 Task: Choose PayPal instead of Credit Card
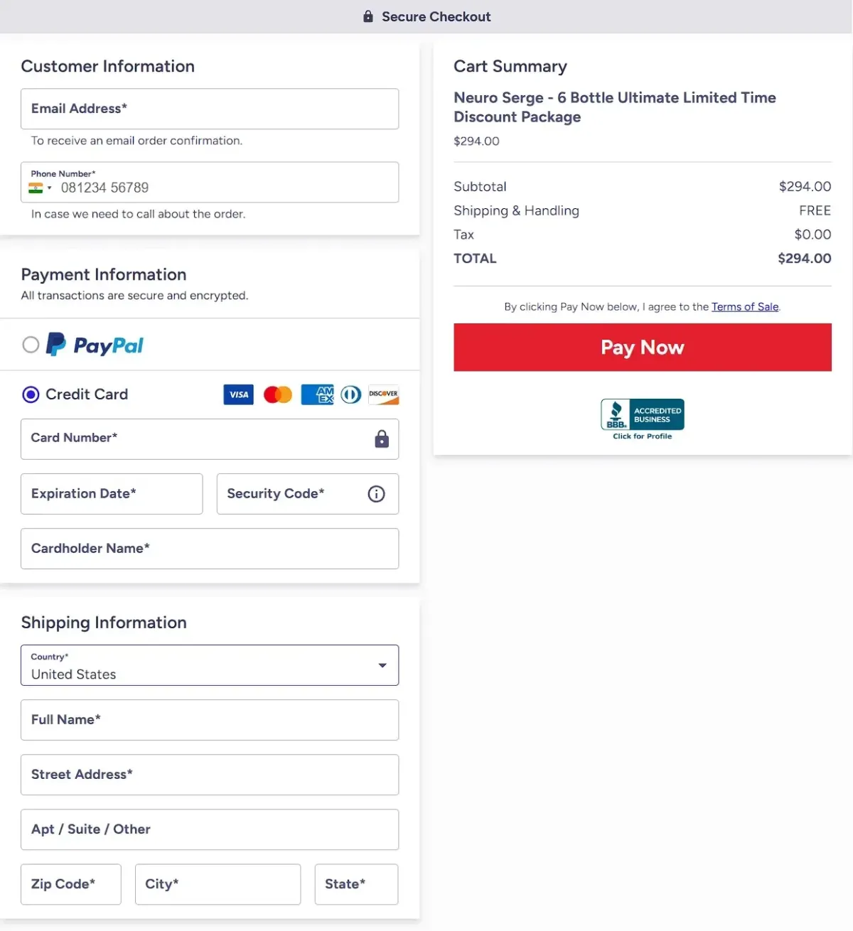click(31, 345)
